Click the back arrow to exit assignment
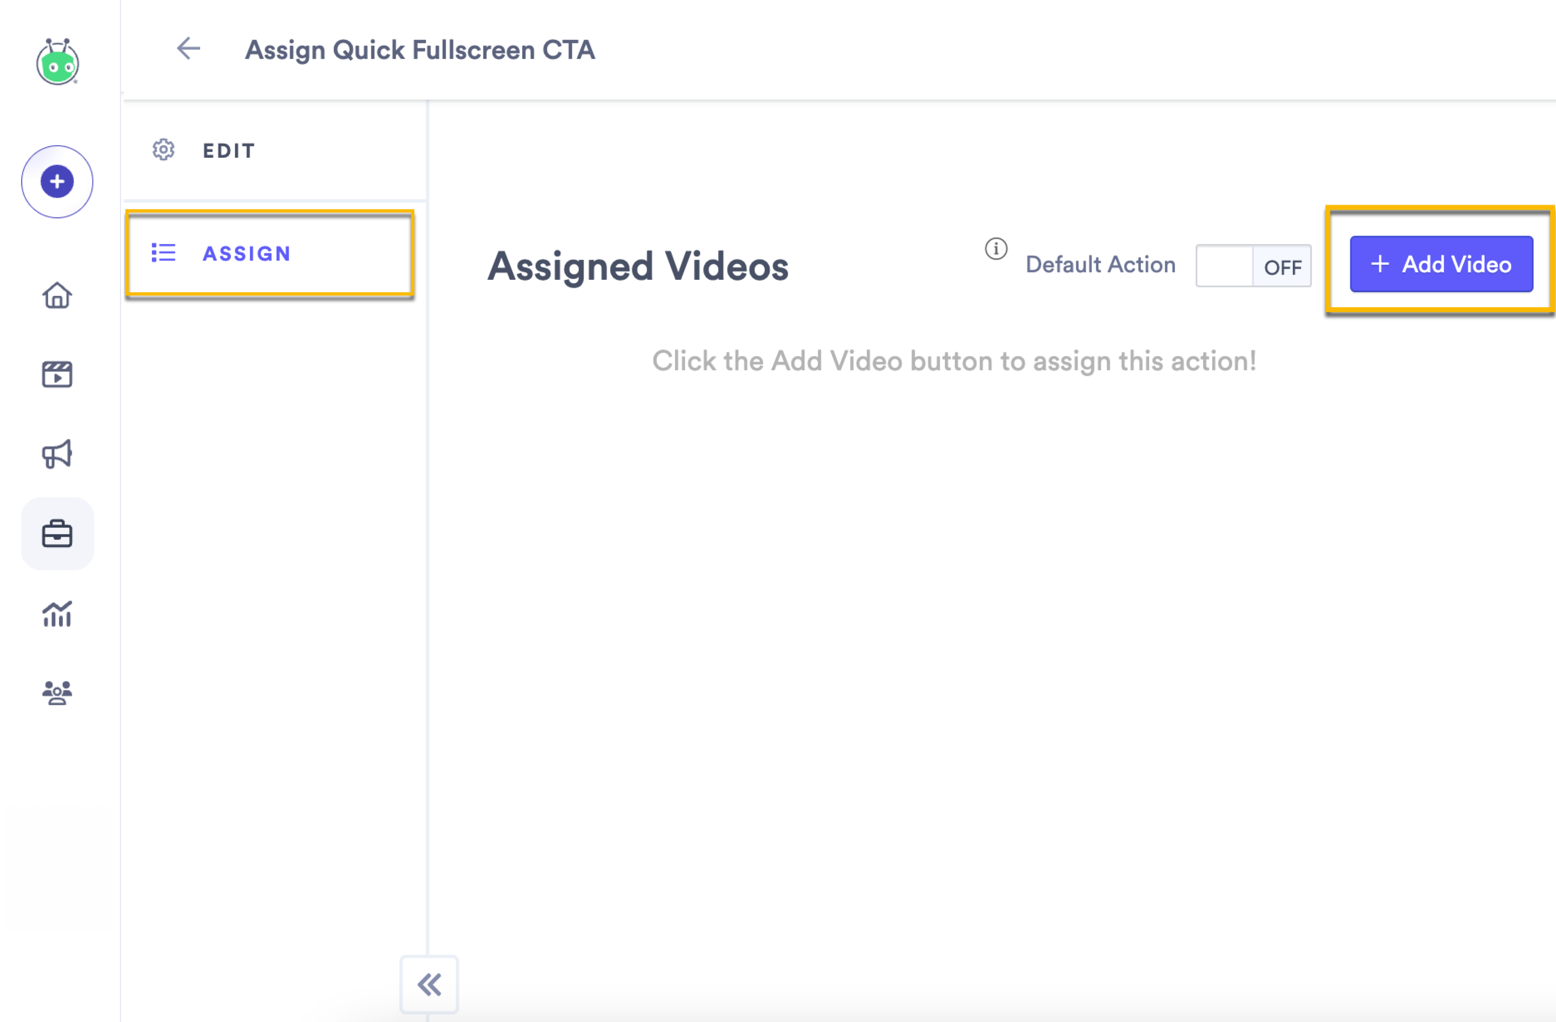Viewport: 1556px width, 1022px height. tap(188, 49)
